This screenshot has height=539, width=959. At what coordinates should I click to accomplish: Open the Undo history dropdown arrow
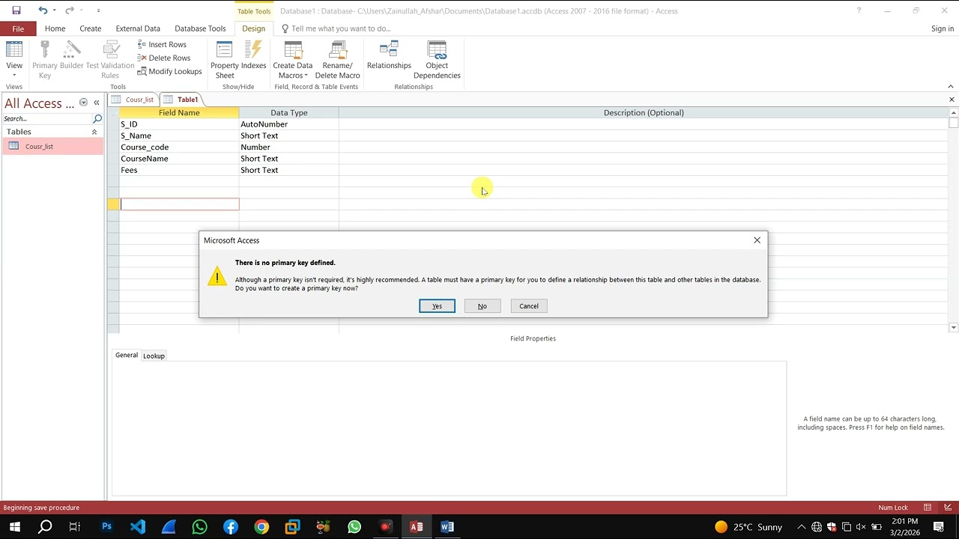(54, 10)
